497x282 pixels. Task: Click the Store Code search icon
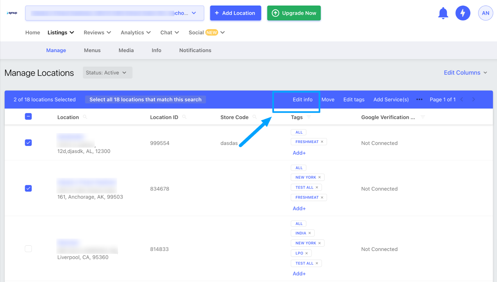click(x=255, y=117)
